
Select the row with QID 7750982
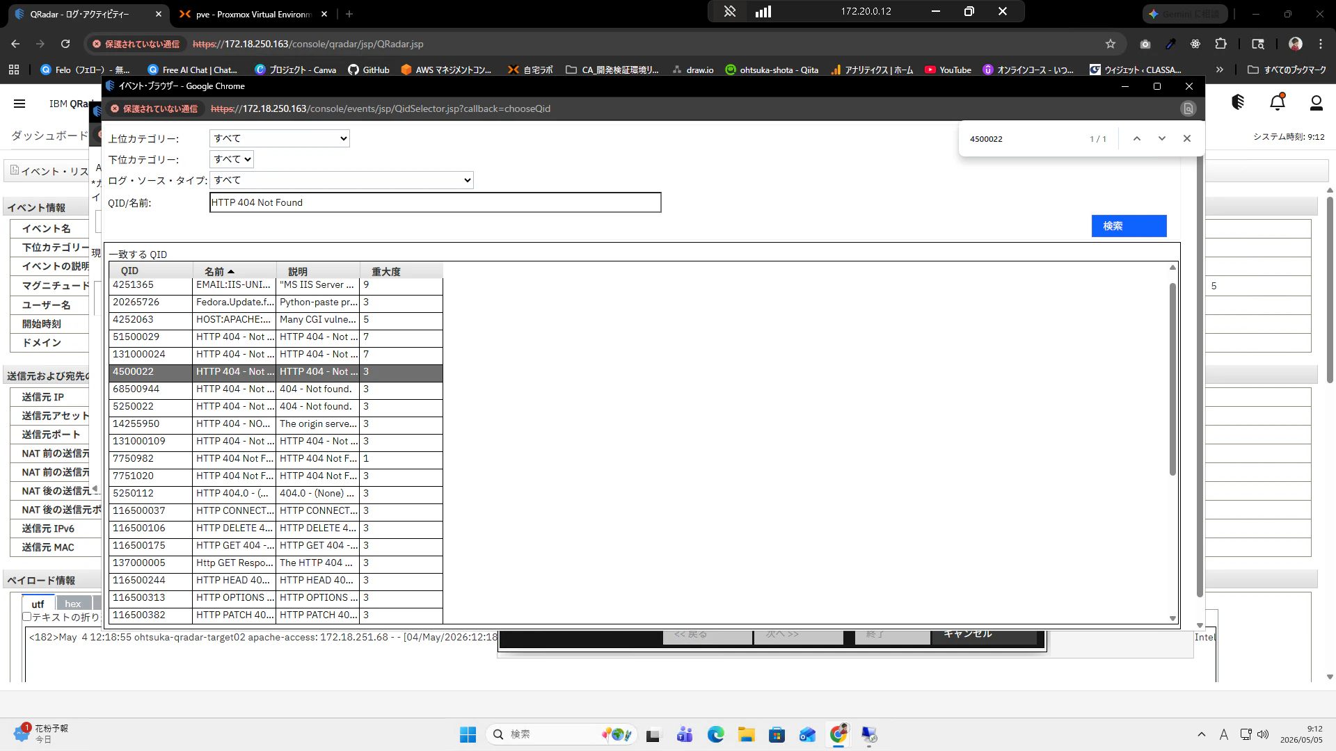(276, 459)
